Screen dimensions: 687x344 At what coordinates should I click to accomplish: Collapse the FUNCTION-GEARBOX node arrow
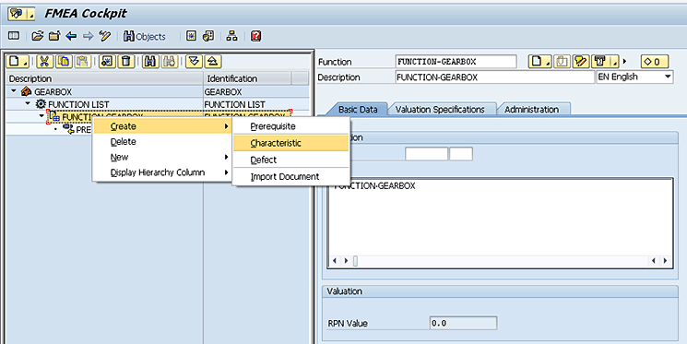42,116
